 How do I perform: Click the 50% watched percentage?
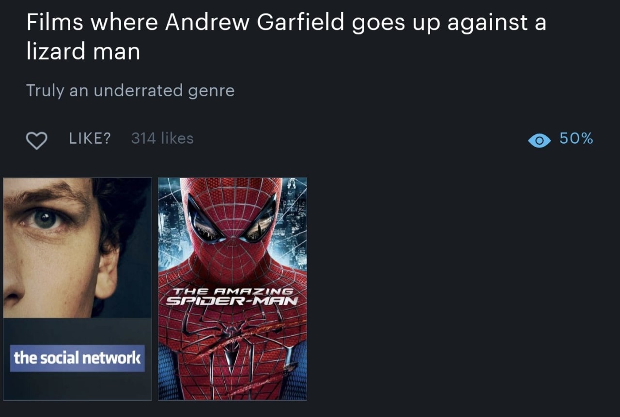[x=576, y=138]
